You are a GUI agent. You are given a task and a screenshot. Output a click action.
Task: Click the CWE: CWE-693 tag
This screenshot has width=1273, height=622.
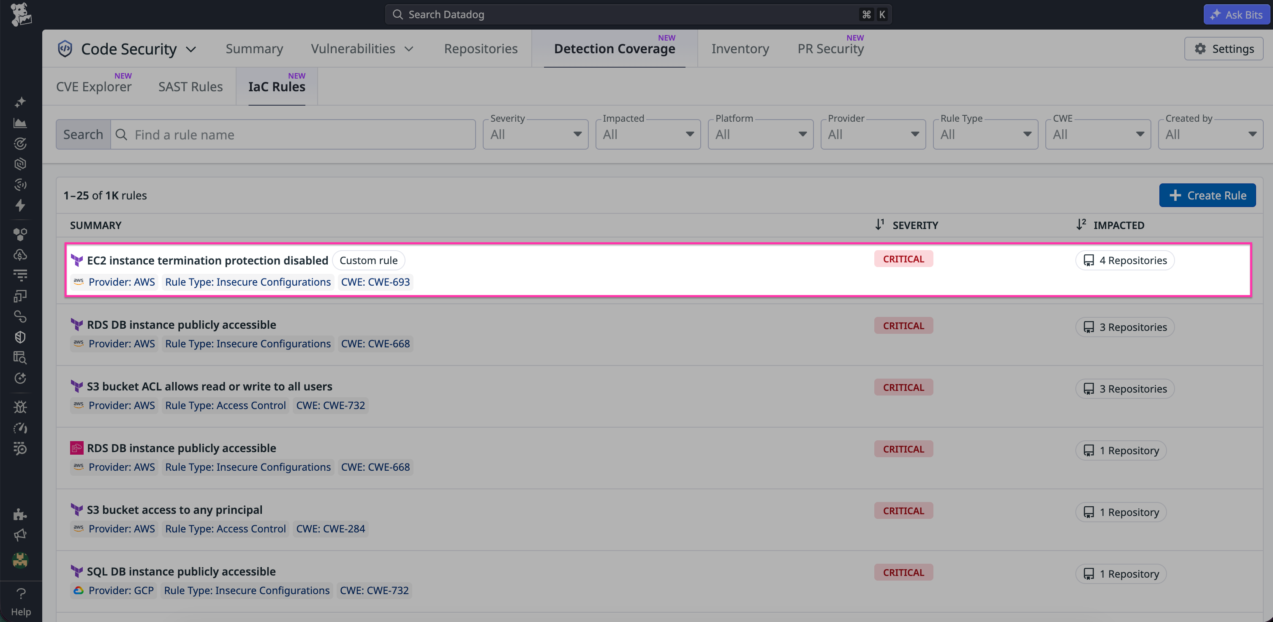pyautogui.click(x=375, y=282)
